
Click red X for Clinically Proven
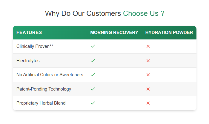pyautogui.click(x=148, y=46)
